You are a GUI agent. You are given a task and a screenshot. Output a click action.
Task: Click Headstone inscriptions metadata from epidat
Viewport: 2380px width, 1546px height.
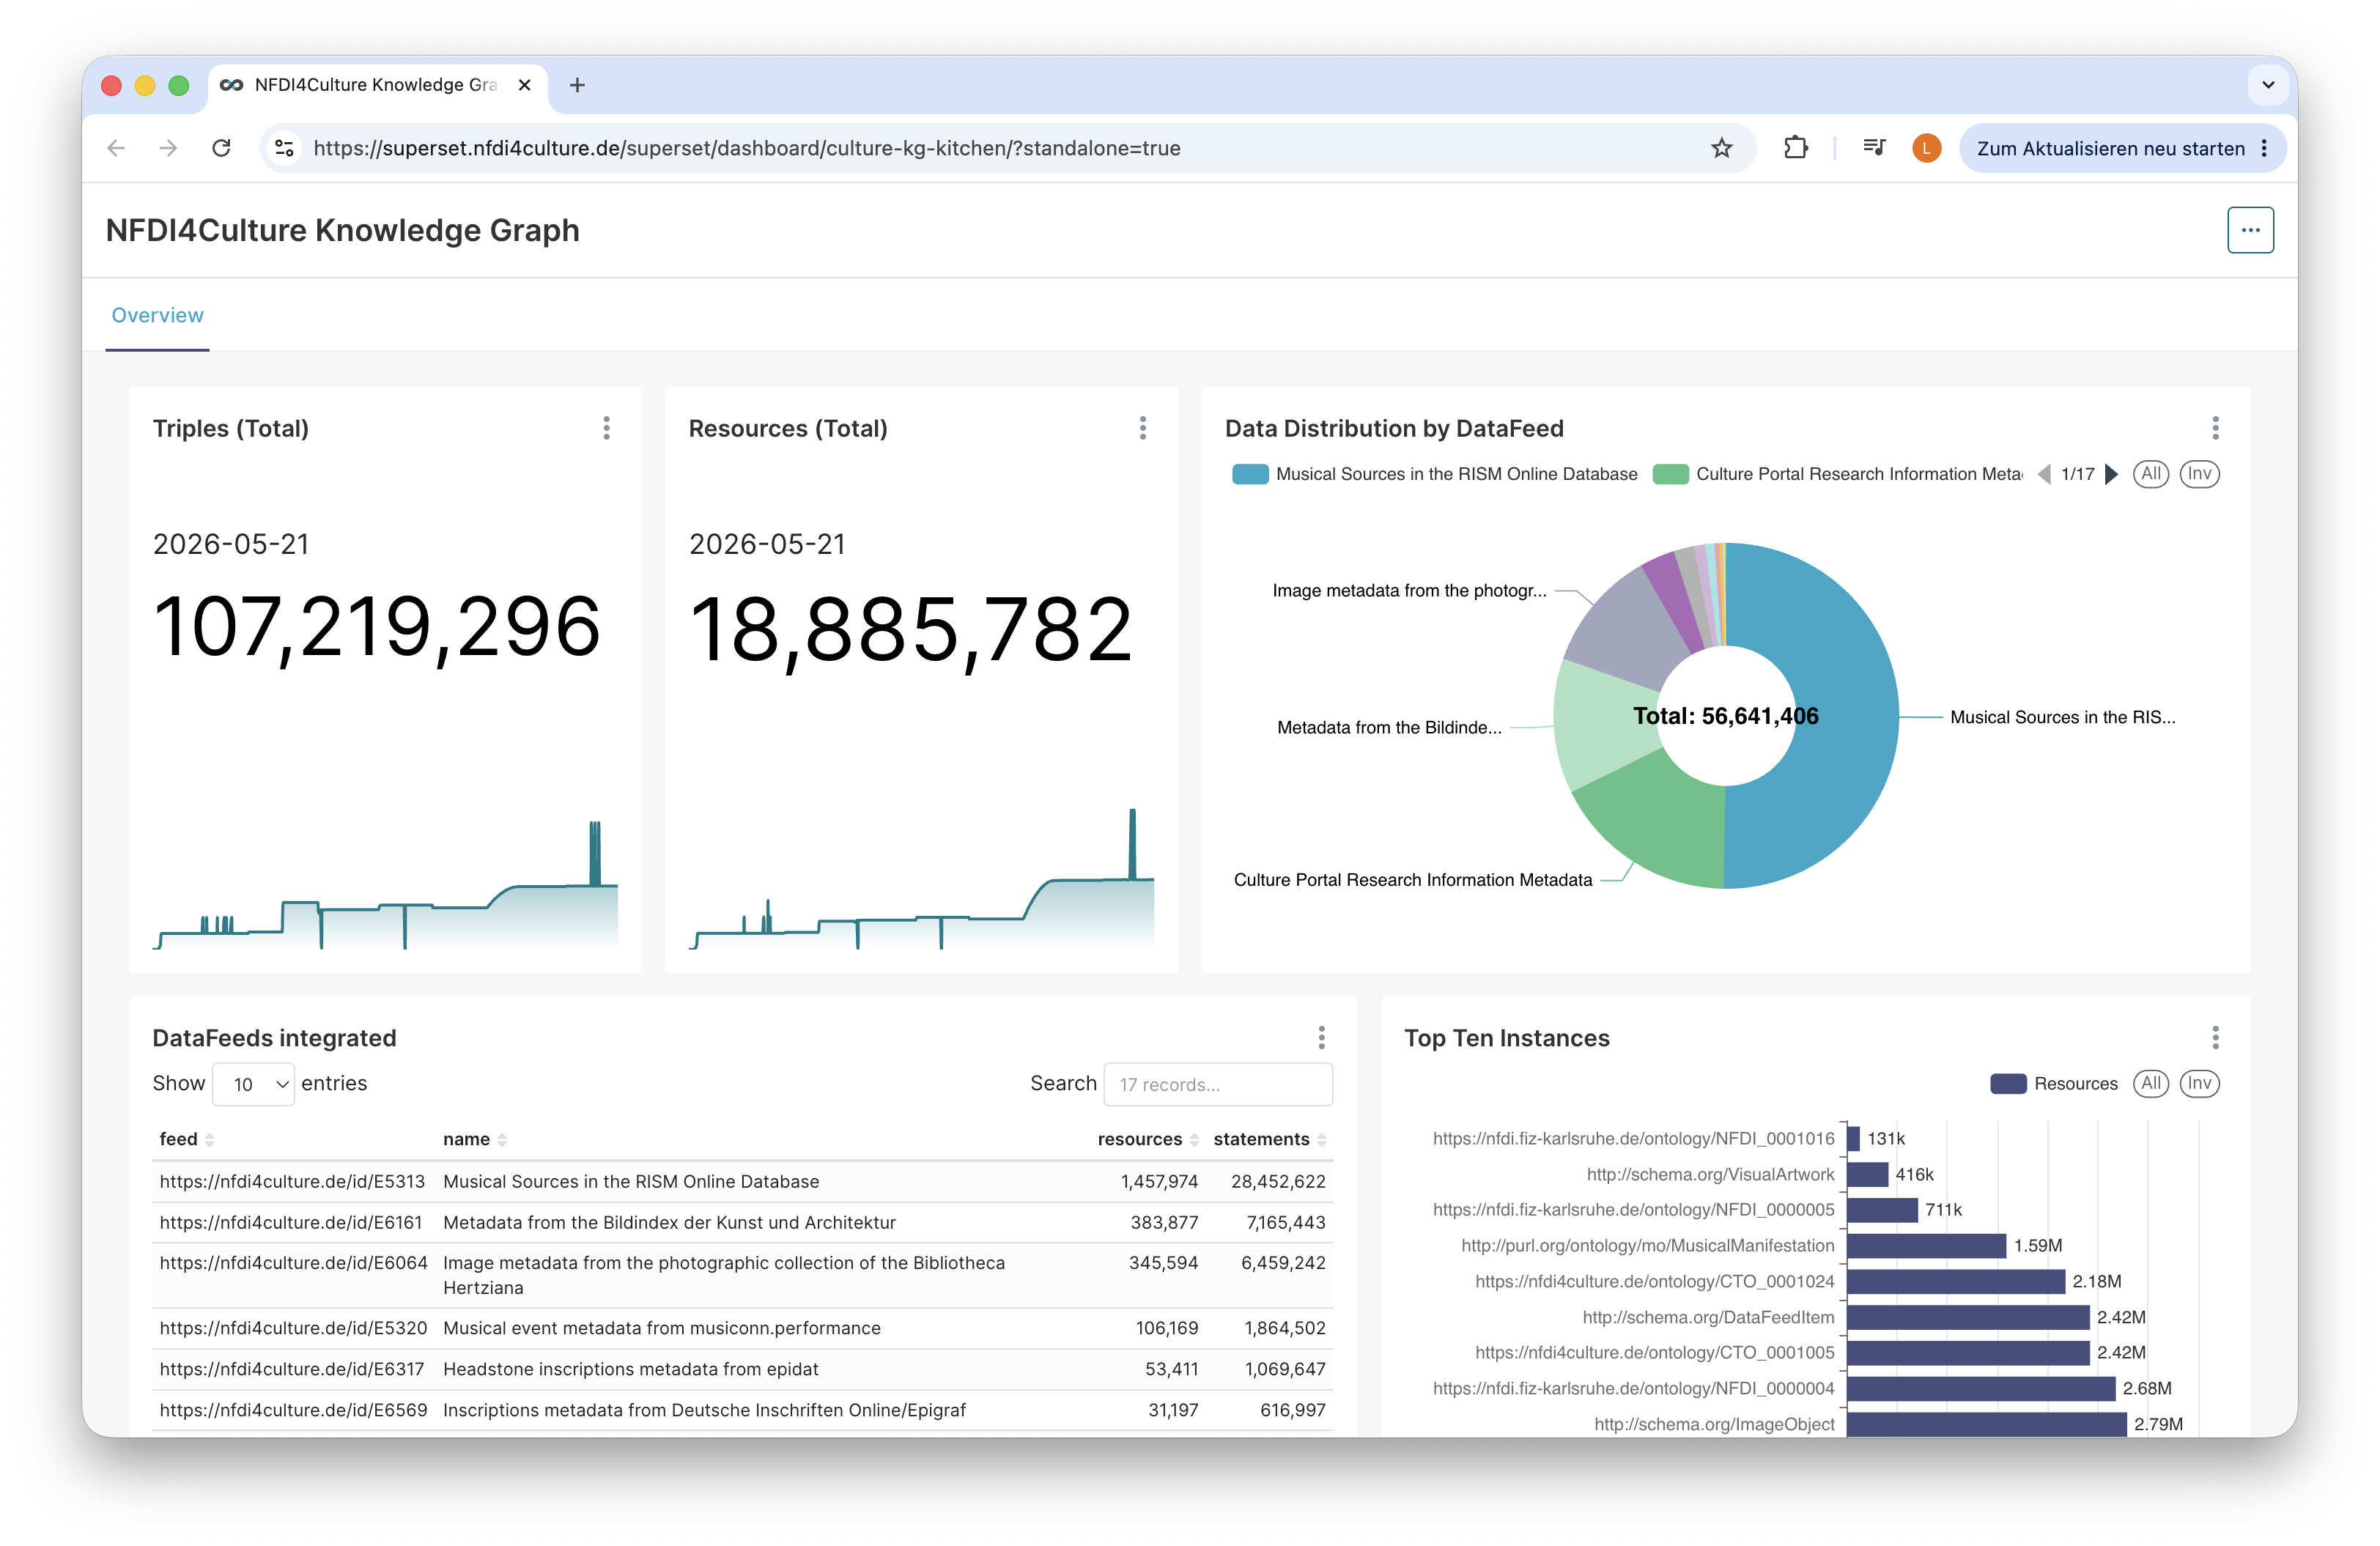630,1368
